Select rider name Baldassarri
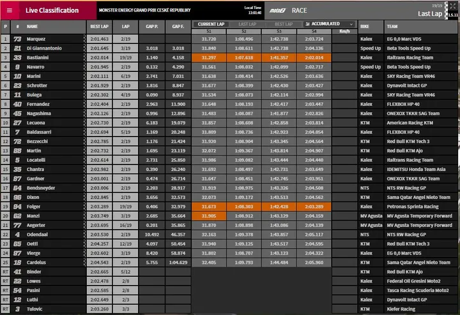The height and width of the screenshot is (315, 460). (39, 132)
